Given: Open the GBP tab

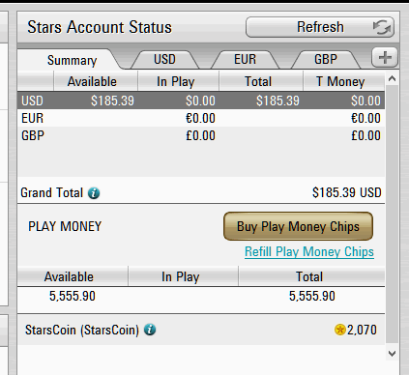Looking at the screenshot, I should [x=326, y=60].
